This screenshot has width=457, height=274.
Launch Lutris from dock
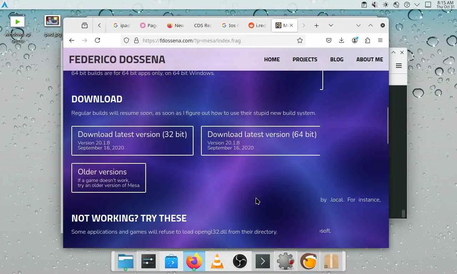click(308, 262)
